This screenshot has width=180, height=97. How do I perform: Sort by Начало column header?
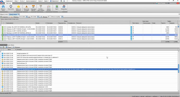click(x=41, y=23)
